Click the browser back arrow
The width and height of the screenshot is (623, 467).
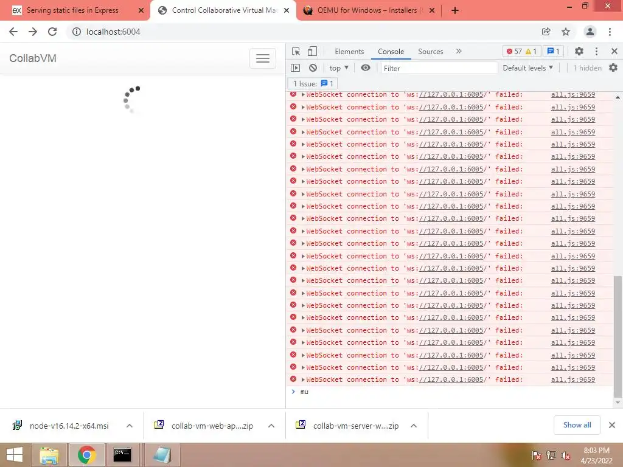[x=13, y=32]
